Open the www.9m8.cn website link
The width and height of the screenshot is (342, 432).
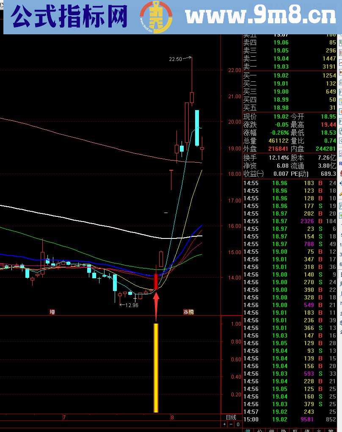(x=260, y=17)
